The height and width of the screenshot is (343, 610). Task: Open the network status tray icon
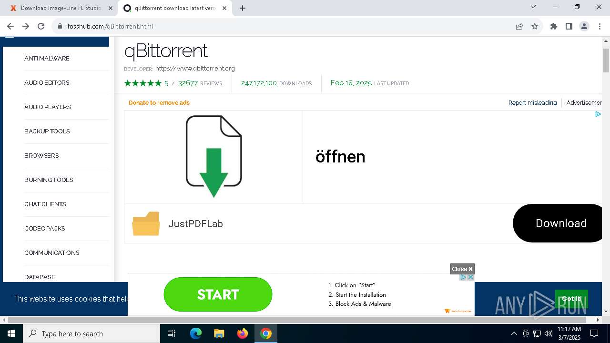537,333
